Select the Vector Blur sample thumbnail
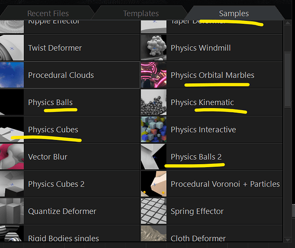The width and height of the screenshot is (295, 248). coord(12,157)
